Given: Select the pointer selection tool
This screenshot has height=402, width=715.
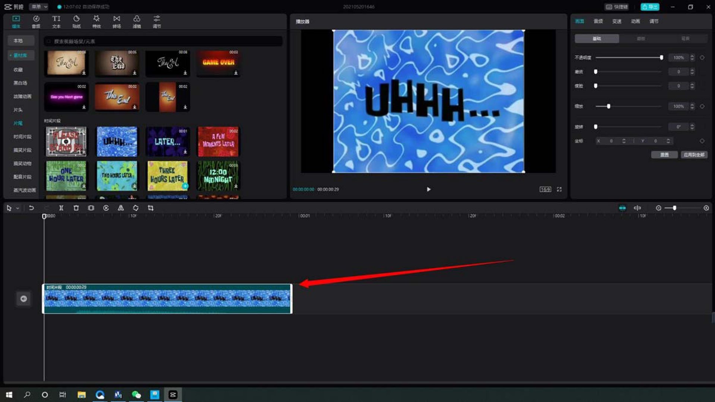Looking at the screenshot, I should click(9, 208).
